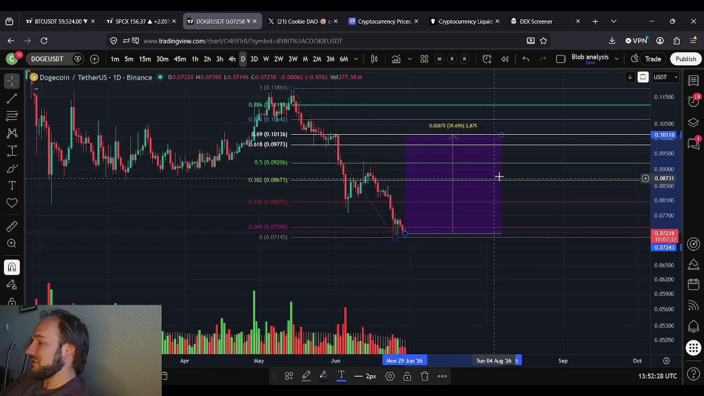704x396 pixels.
Task: Click the browser address bar
Action: tap(330, 41)
